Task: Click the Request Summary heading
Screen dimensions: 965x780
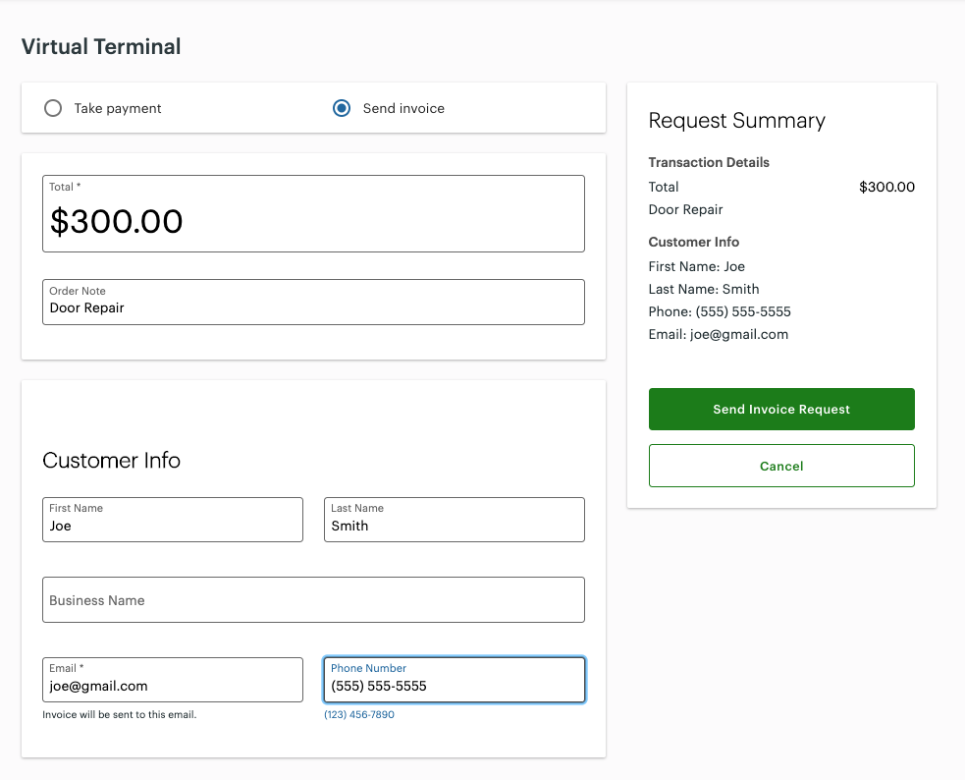Action: click(x=736, y=121)
